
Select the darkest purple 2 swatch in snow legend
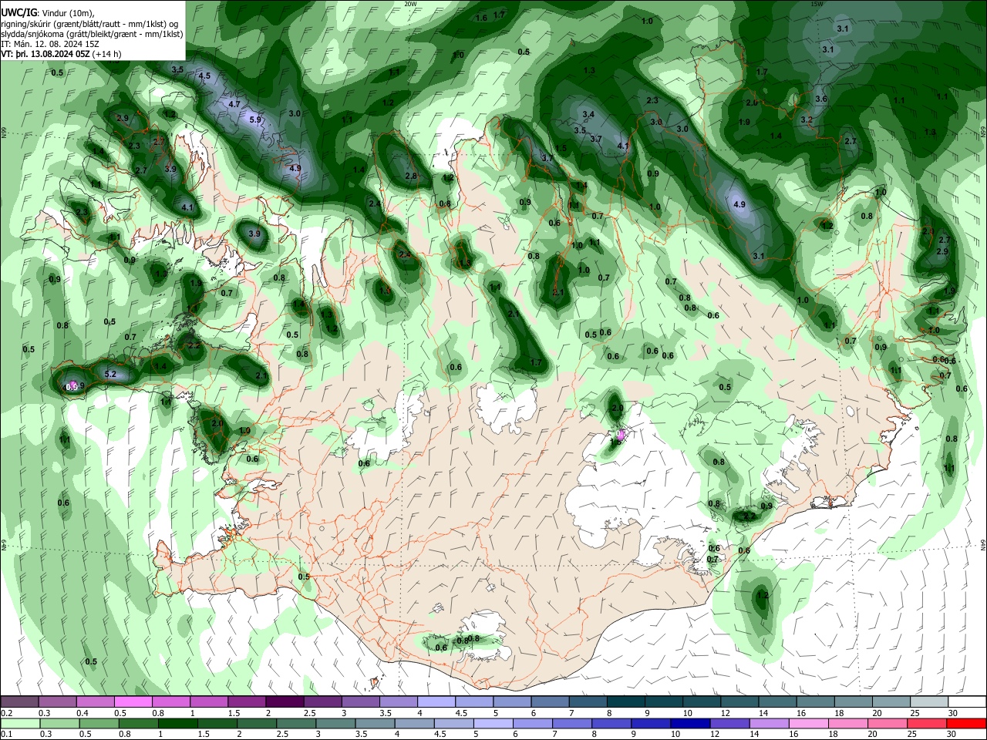click(285, 702)
